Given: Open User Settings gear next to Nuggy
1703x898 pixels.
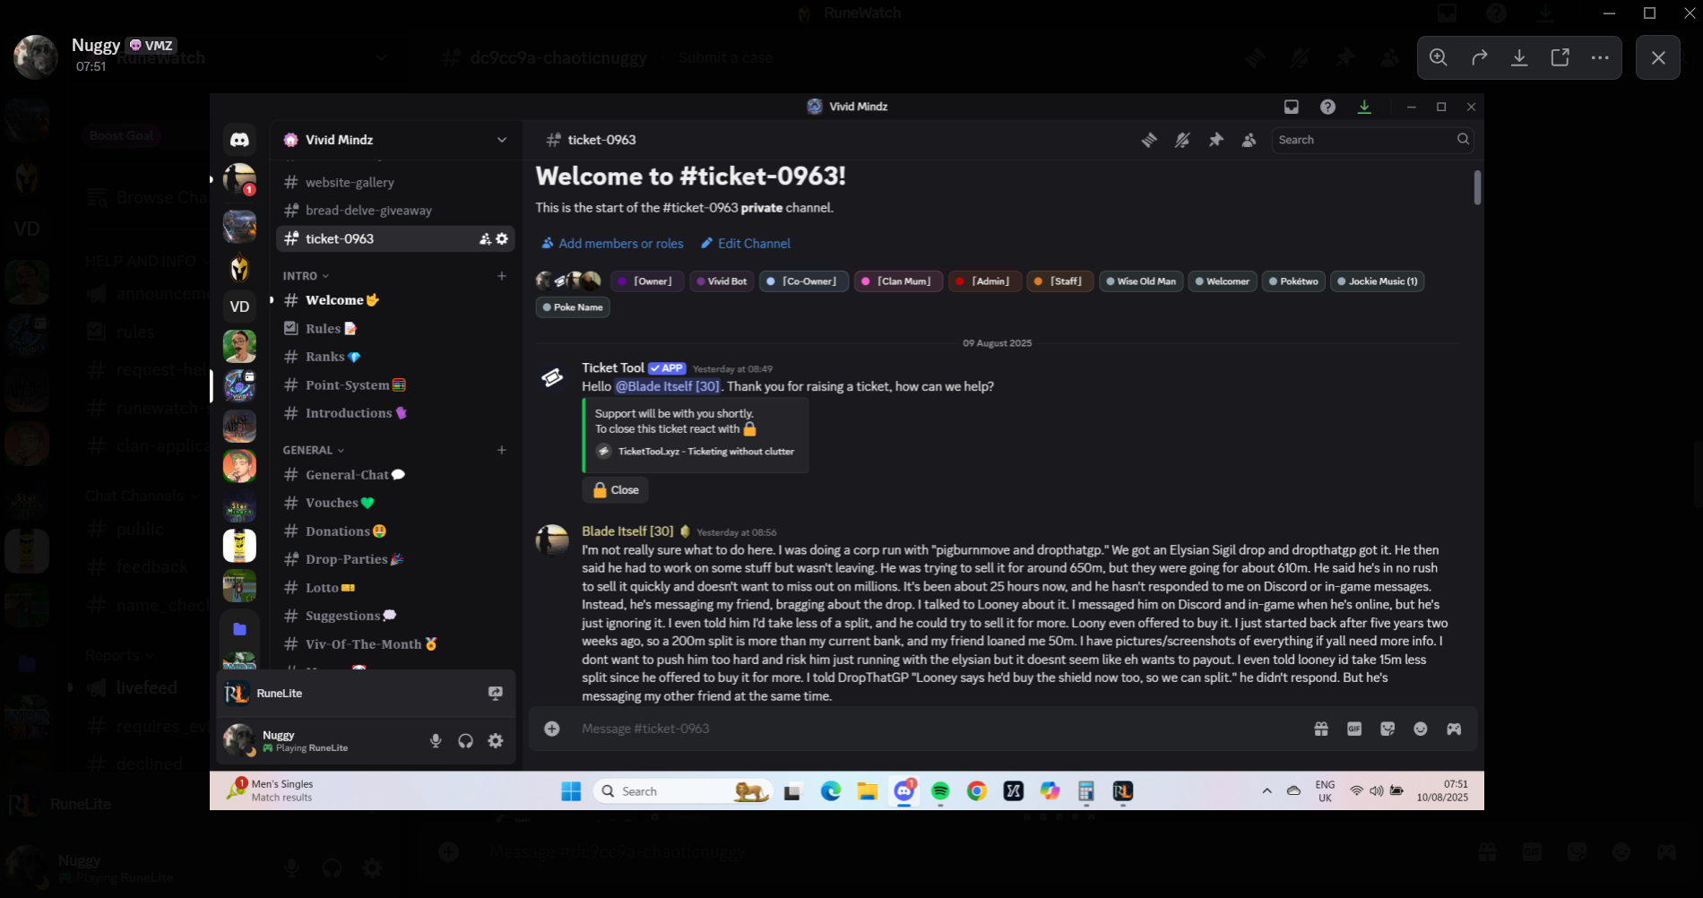Looking at the screenshot, I should pos(496,740).
